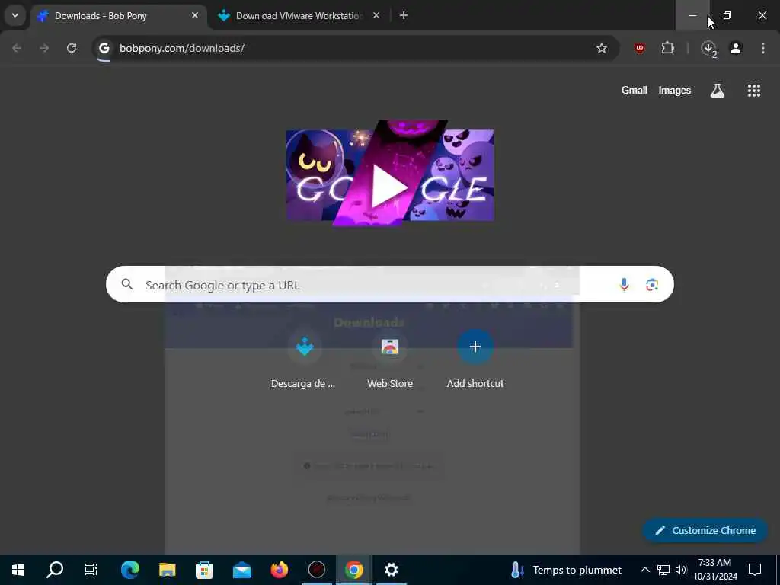The height and width of the screenshot is (585, 780).
Task: Restore down the Chrome window
Action: coord(727,15)
